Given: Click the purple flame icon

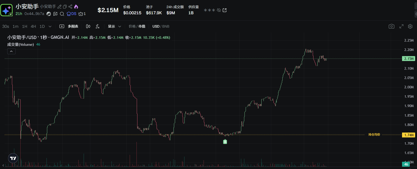Looking at the screenshot, I should [x=76, y=7].
